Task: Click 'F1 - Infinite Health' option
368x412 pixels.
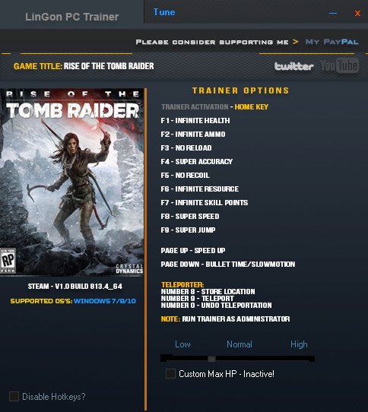Action: 195,121
